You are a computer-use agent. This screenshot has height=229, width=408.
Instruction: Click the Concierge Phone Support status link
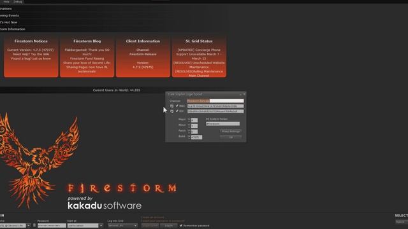pos(199,54)
